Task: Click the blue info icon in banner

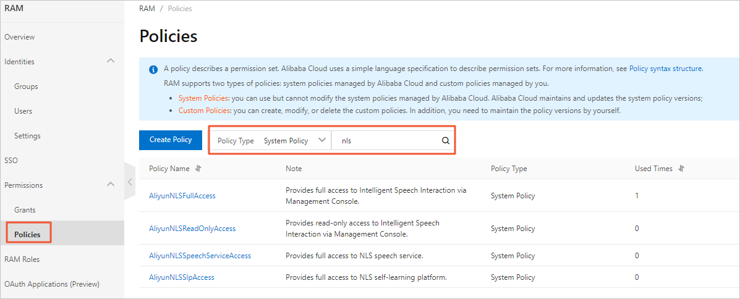Action: (x=153, y=69)
